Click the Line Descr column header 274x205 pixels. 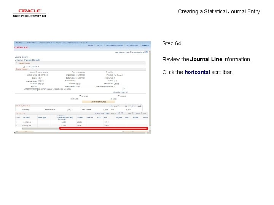point(26,117)
